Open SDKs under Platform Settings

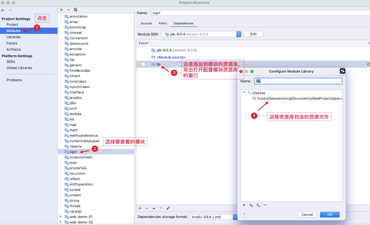[x=11, y=61]
